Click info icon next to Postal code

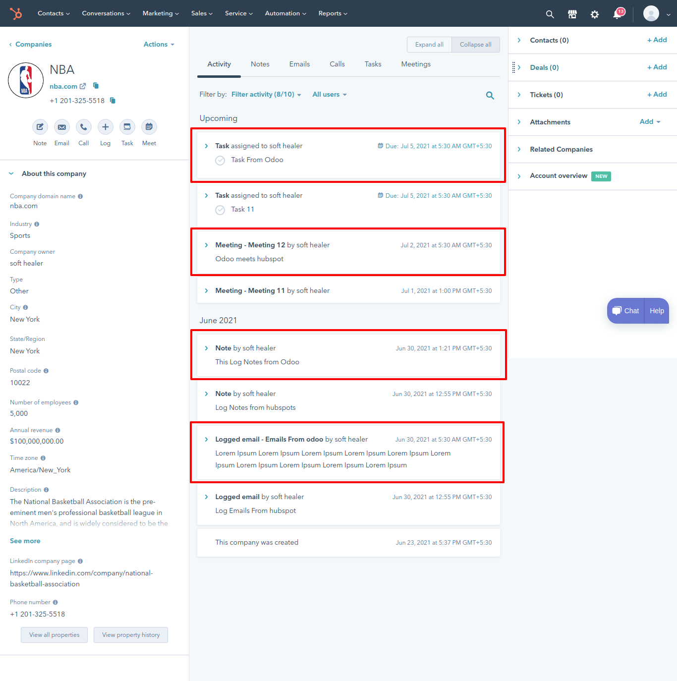coord(46,371)
